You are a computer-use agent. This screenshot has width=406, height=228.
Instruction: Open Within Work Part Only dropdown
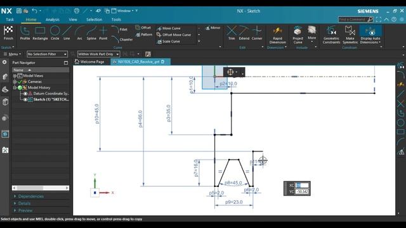tap(98, 54)
